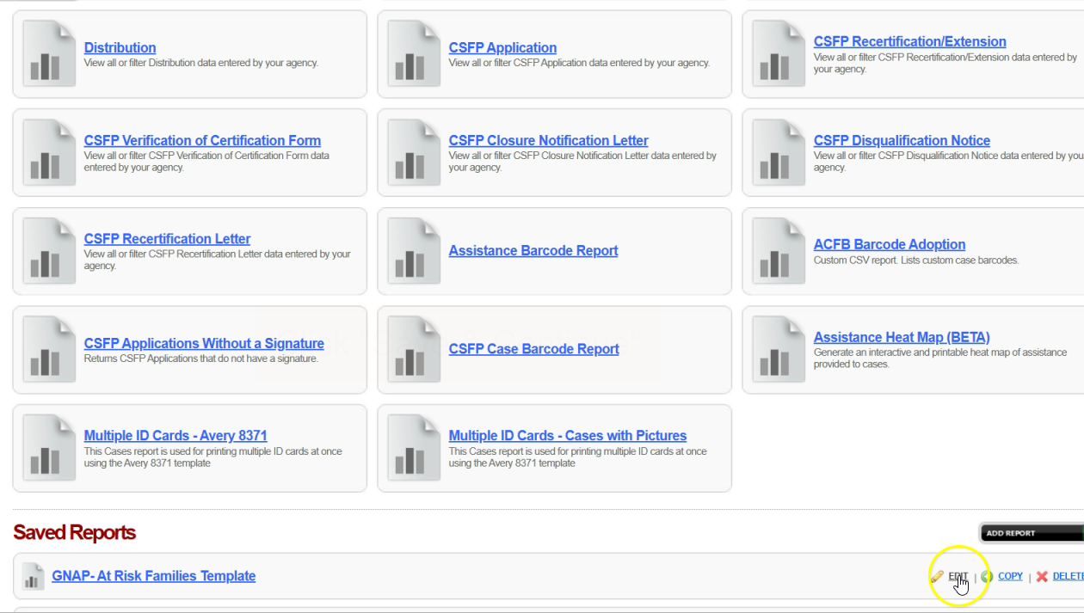The image size is (1084, 613).
Task: Open CSFP Applications Without a Signature report
Action: point(204,343)
